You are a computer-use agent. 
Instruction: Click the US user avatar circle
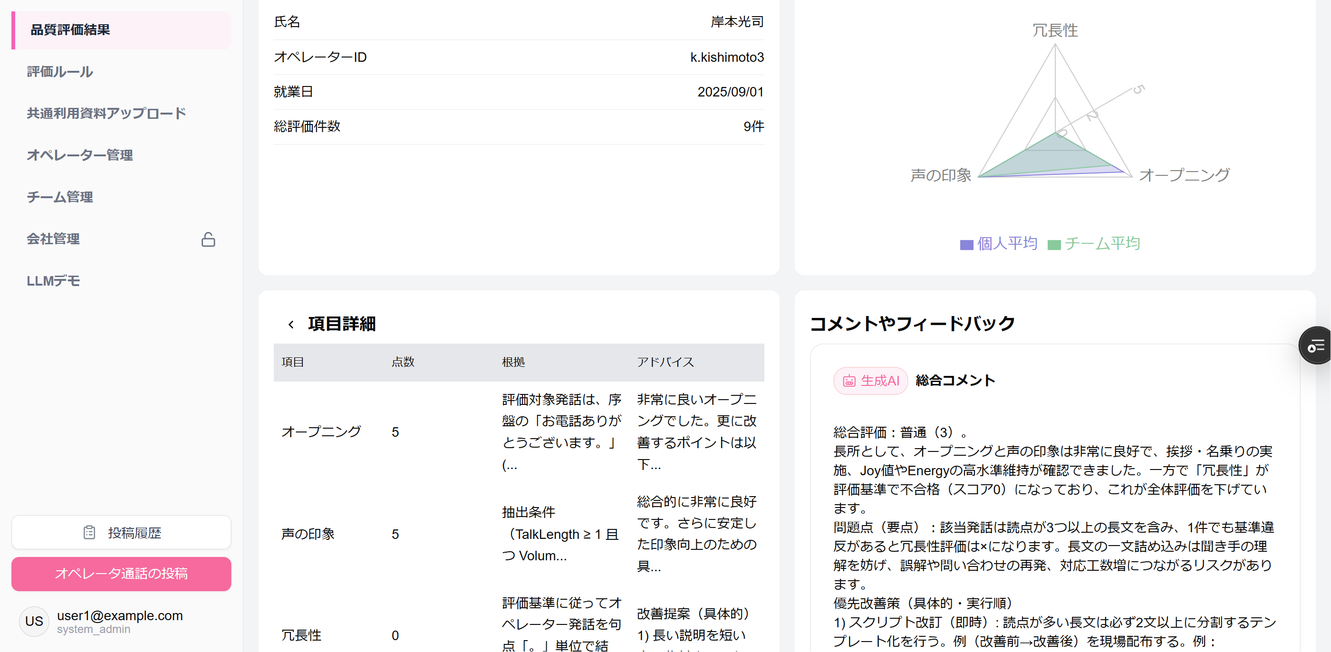(x=34, y=621)
